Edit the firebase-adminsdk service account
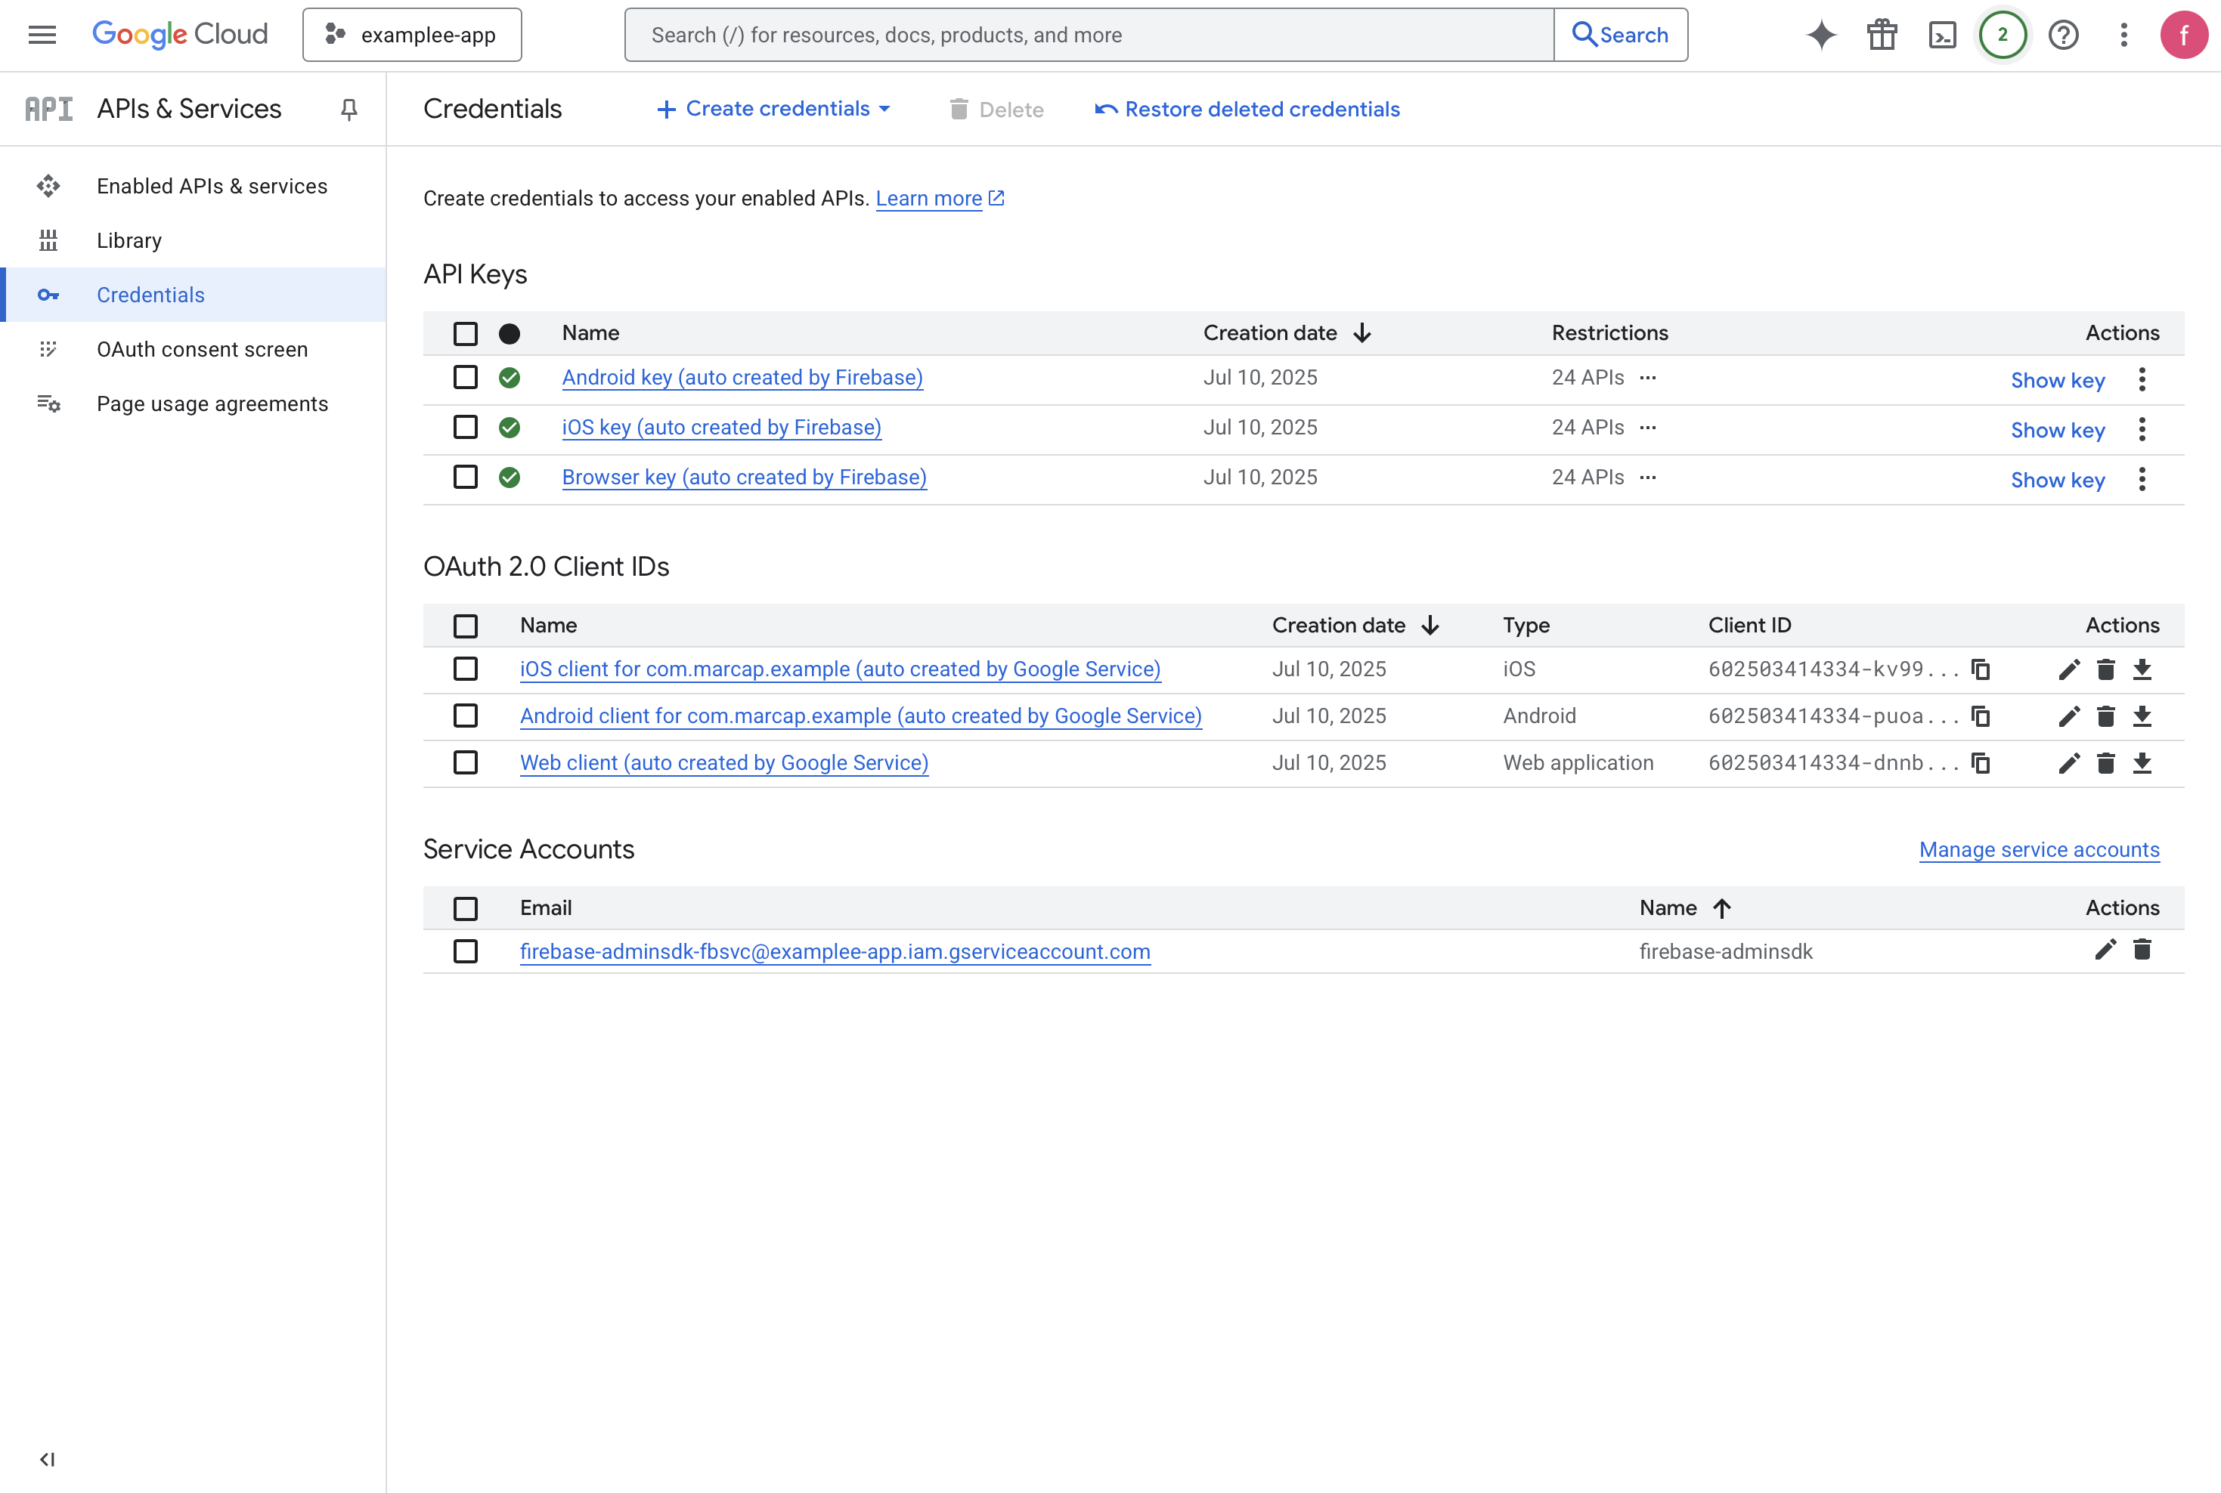 click(x=2105, y=949)
